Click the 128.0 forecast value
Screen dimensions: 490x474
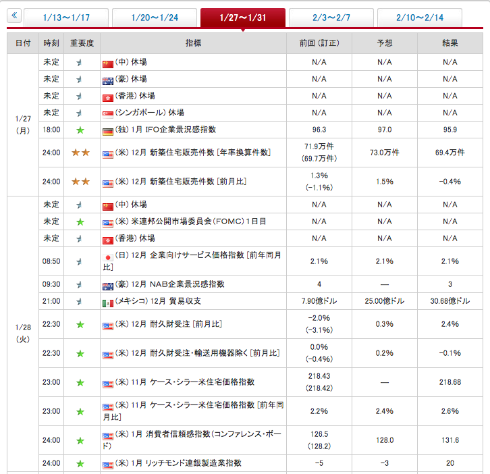click(385, 440)
